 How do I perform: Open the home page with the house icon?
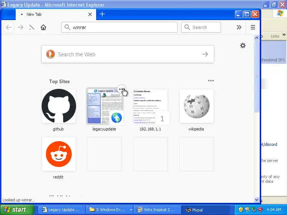pyautogui.click(x=43, y=28)
